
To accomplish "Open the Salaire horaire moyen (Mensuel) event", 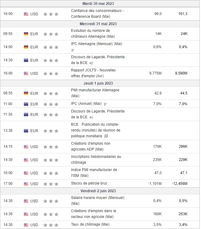I will 98,200.
